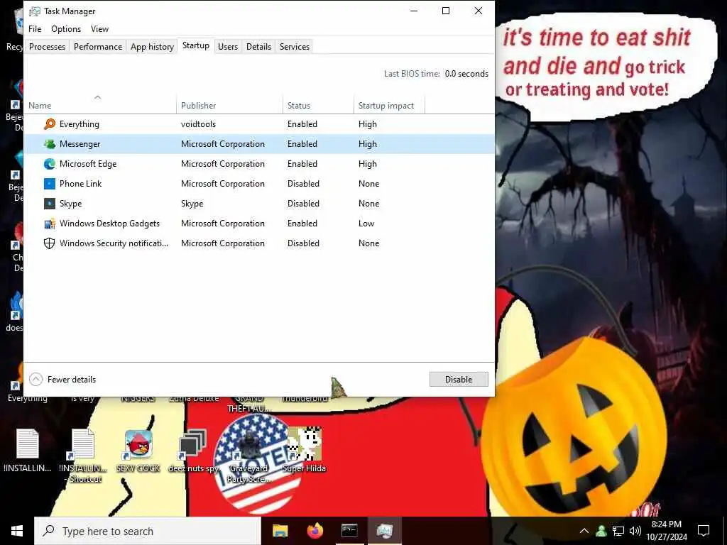Show hidden system tray icons
The image size is (727, 545).
point(584,531)
